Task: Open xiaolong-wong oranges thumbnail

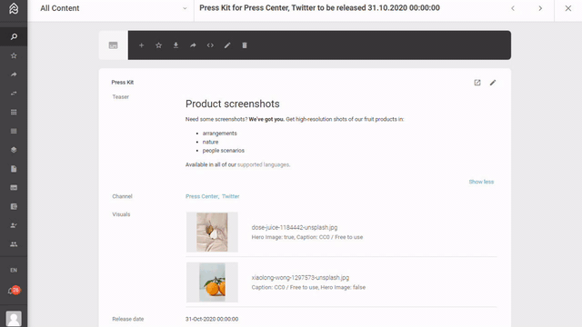Action: pyautogui.click(x=212, y=282)
